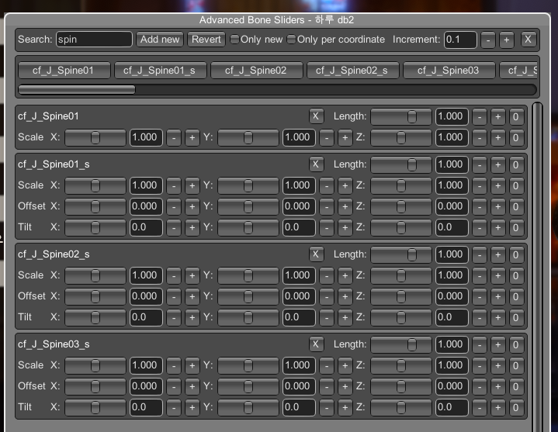Select the cf_J_Spine02_s bone button
The width and height of the screenshot is (558, 432).
click(352, 71)
